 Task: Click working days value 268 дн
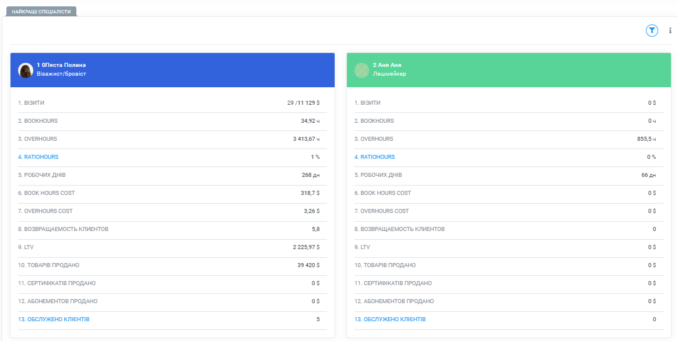tap(311, 175)
